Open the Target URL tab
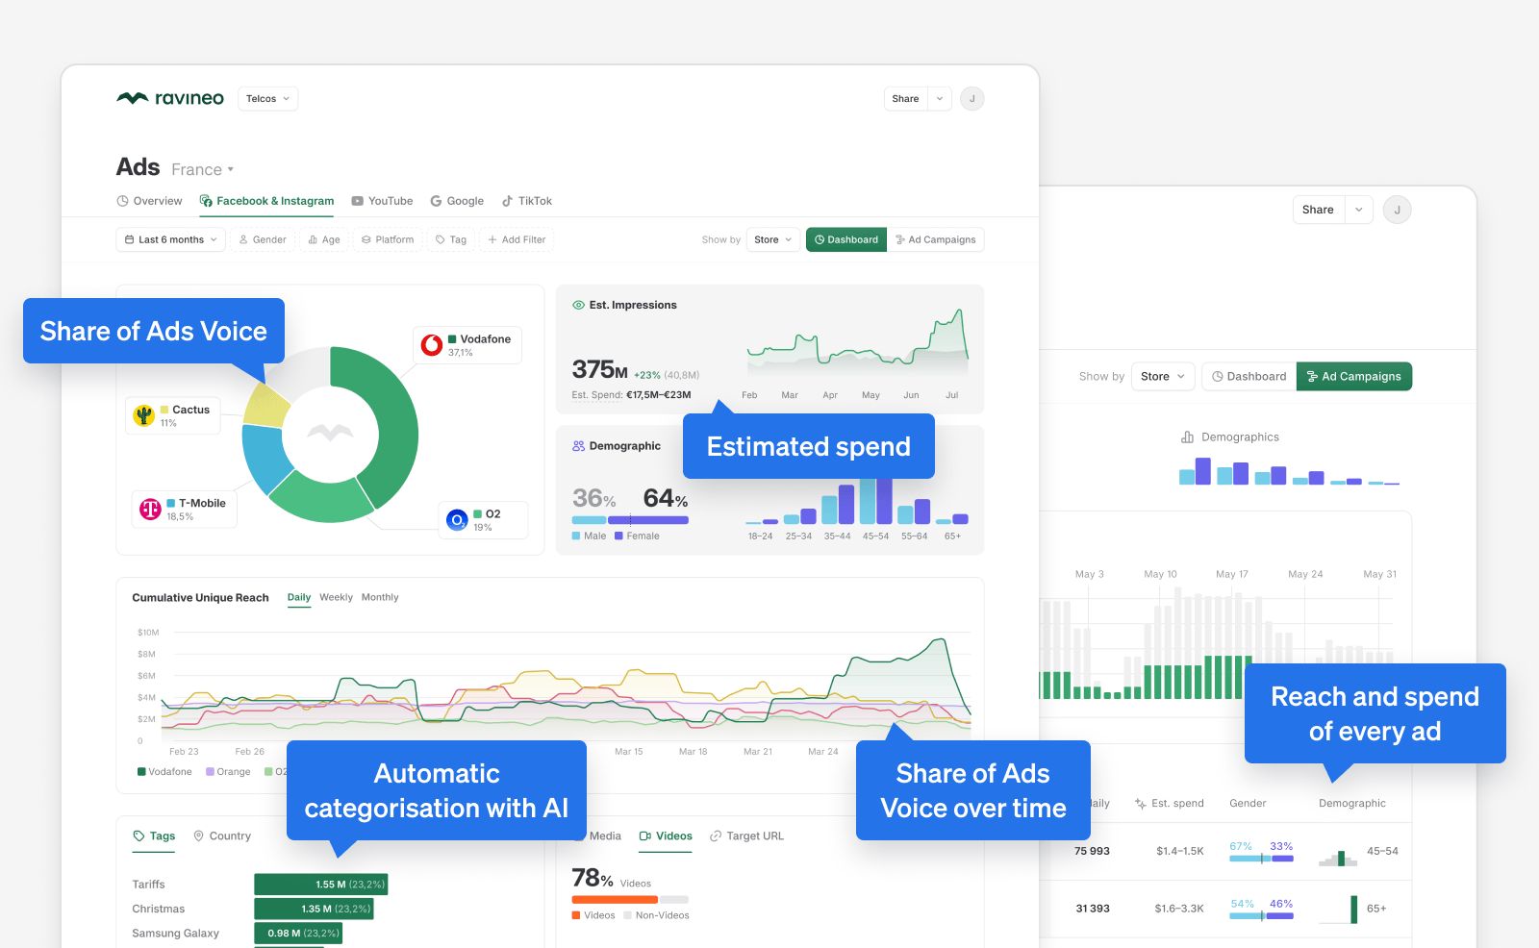This screenshot has height=948, width=1539. tap(746, 836)
